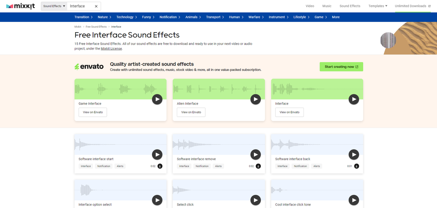Click the Game Interface green waveform

(121, 89)
